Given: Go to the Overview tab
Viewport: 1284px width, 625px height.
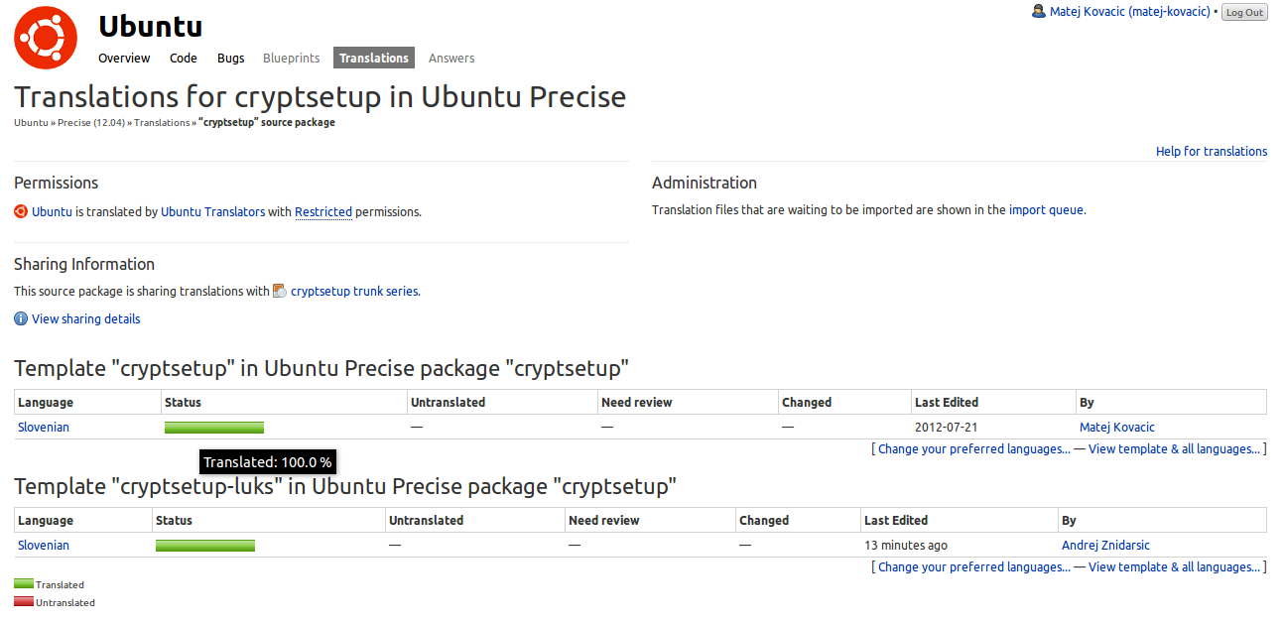Looking at the screenshot, I should 124,58.
